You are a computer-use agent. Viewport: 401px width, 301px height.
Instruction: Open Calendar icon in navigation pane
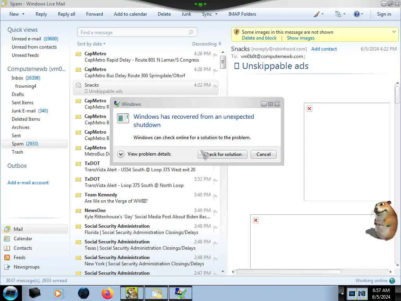tap(7, 239)
